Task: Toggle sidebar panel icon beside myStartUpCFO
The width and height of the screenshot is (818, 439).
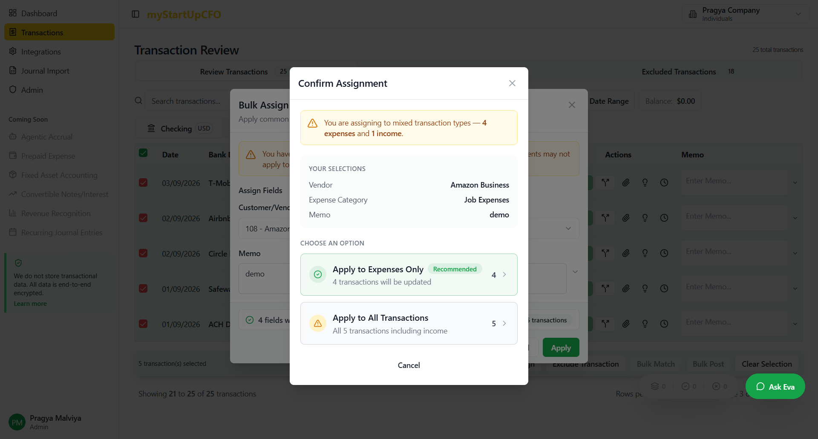Action: 135,14
